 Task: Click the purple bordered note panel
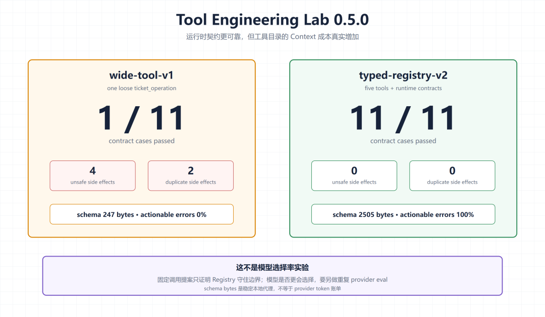(x=272, y=276)
